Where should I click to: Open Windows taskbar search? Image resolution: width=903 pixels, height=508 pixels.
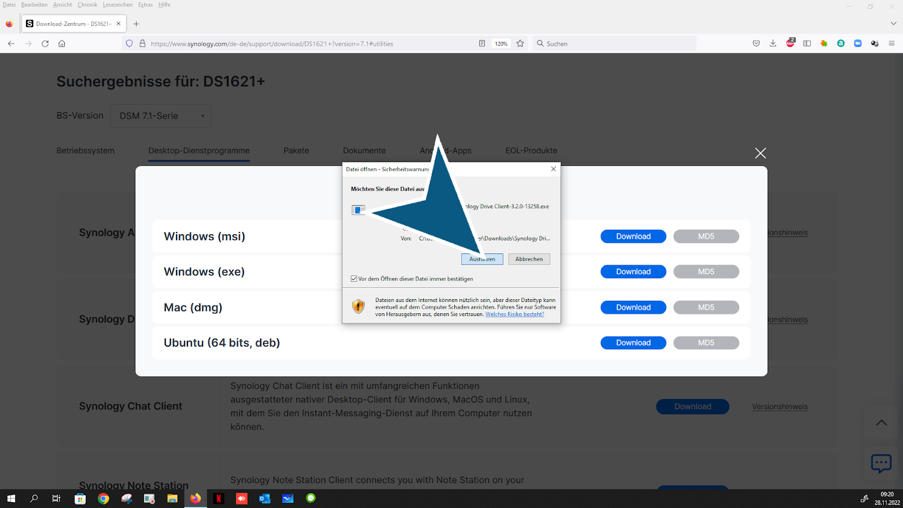(34, 498)
